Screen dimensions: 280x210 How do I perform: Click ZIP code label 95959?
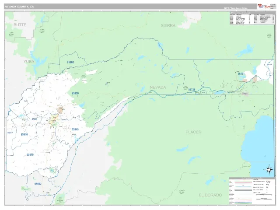point(75,93)
